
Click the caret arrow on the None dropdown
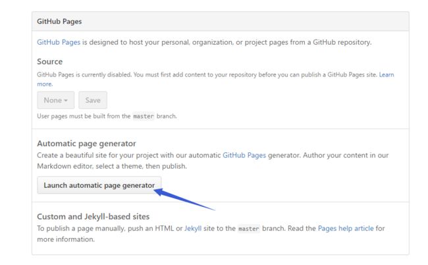66,101
